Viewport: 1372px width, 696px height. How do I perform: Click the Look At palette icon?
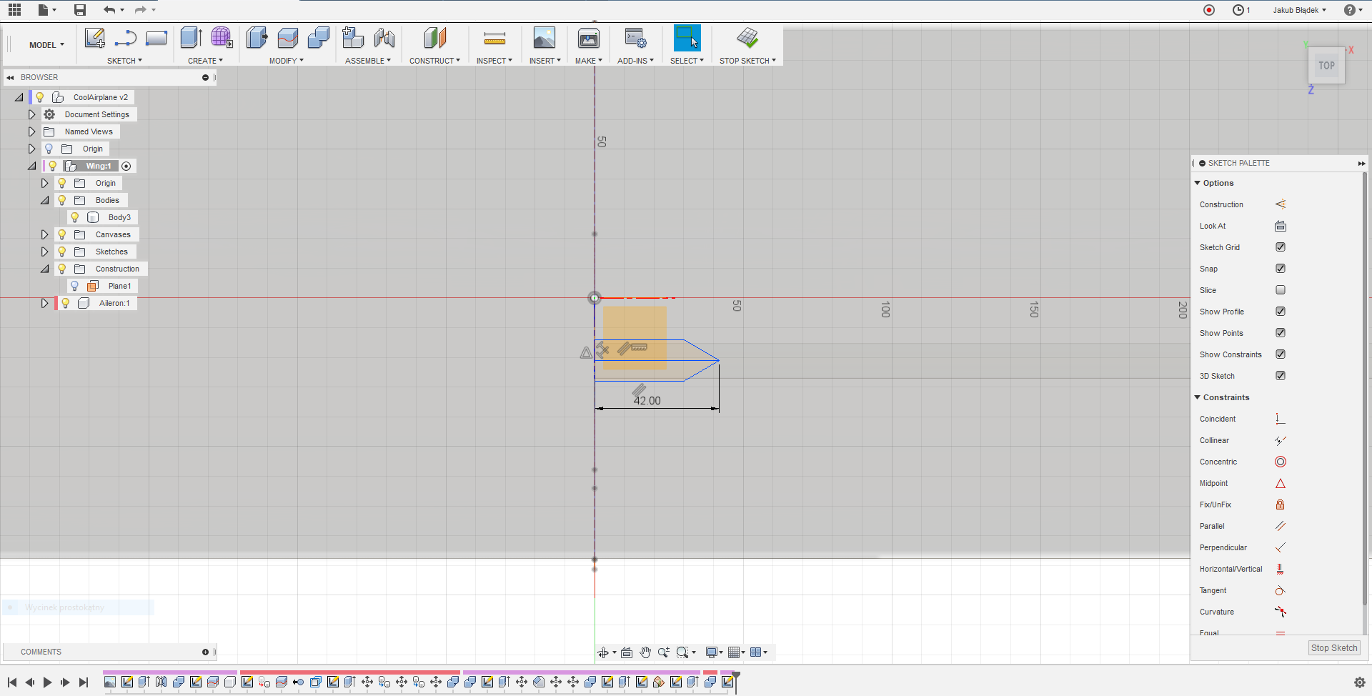tap(1281, 226)
